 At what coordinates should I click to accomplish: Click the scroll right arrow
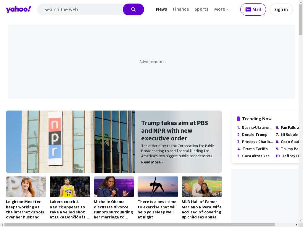pyautogui.click(x=296, y=225)
